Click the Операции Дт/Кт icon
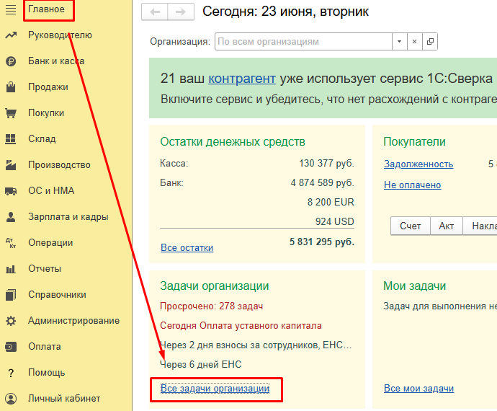Image resolution: width=497 pixels, height=411 pixels. click(x=11, y=243)
